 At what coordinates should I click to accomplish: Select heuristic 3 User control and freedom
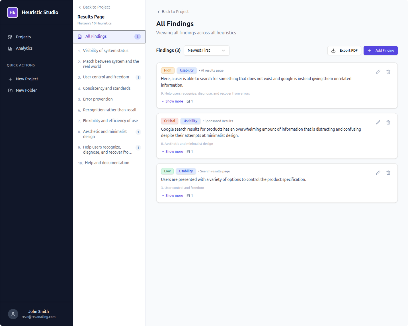(106, 77)
